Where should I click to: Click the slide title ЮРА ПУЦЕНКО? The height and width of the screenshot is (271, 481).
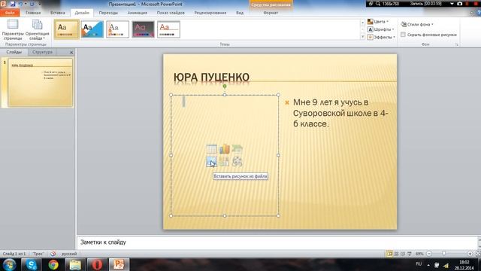tap(211, 78)
